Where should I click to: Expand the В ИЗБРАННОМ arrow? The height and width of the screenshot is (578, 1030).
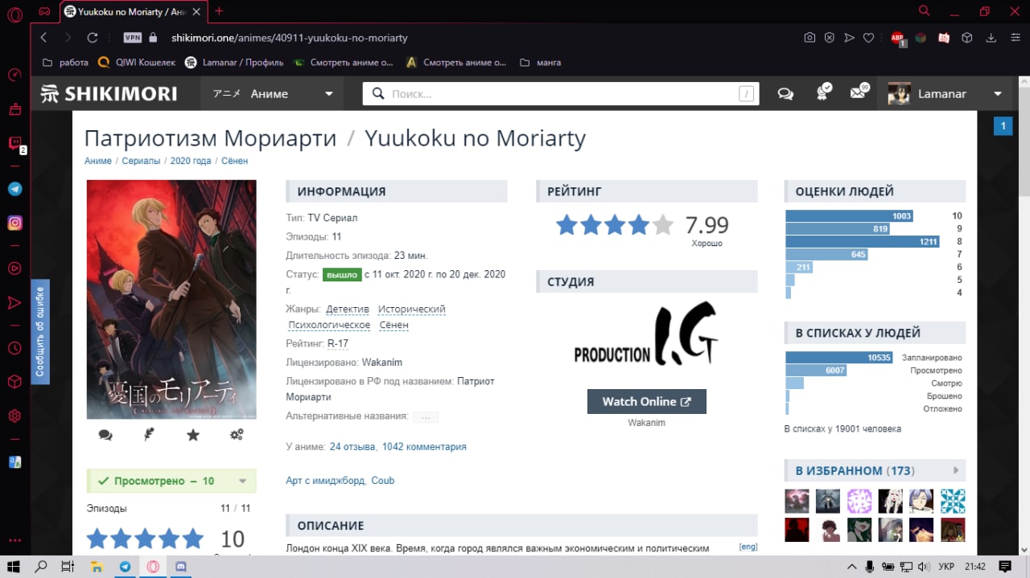point(956,470)
